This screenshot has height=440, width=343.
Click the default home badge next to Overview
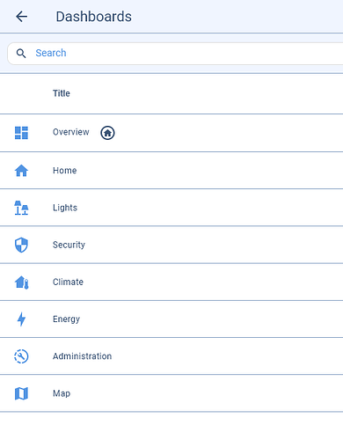point(107,133)
